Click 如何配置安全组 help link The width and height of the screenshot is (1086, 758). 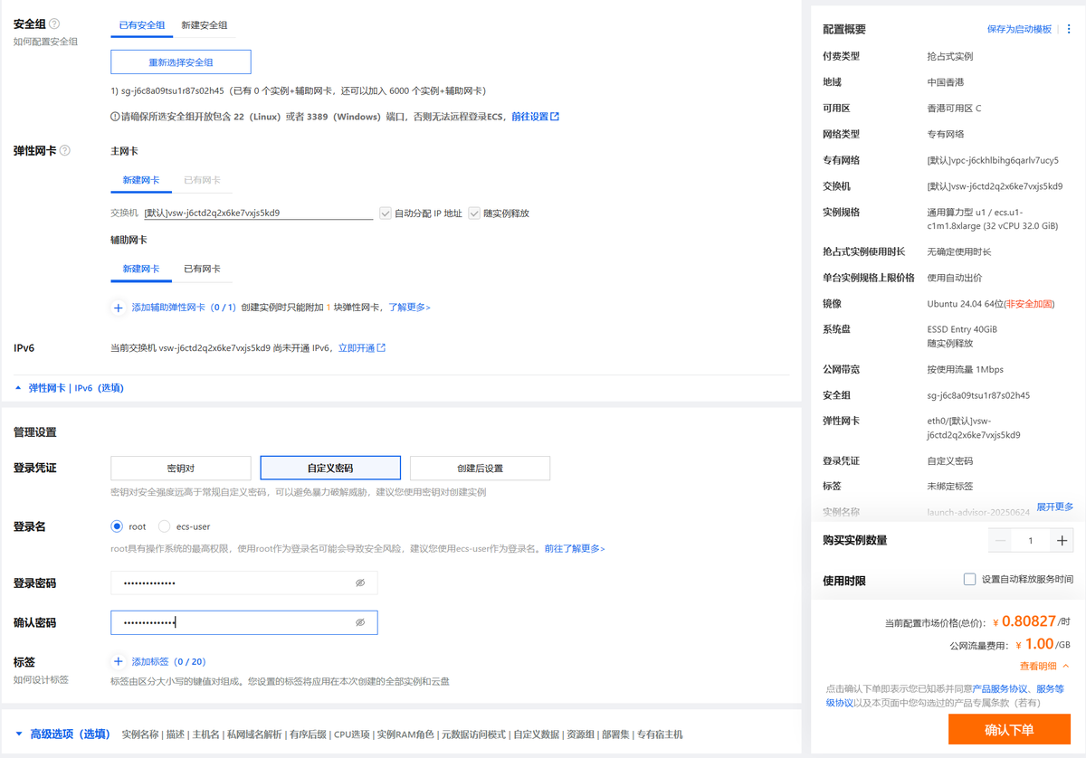click(x=45, y=42)
